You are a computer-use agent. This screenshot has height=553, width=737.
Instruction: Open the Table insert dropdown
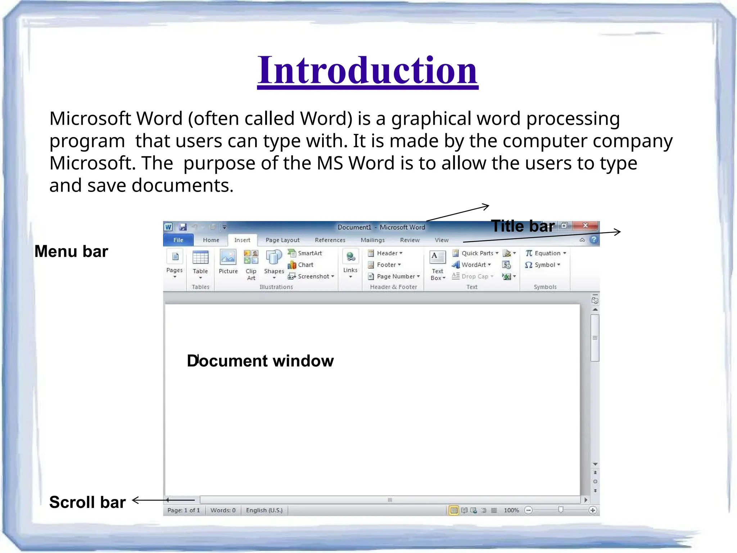pos(200,265)
